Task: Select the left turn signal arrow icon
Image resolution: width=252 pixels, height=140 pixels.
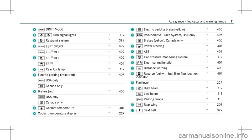Action: coord(41,35)
